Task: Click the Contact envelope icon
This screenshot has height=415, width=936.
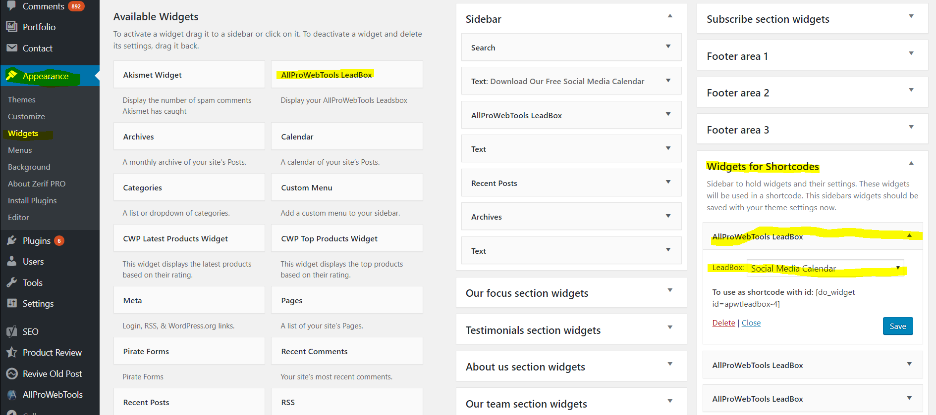Action: tap(12, 48)
